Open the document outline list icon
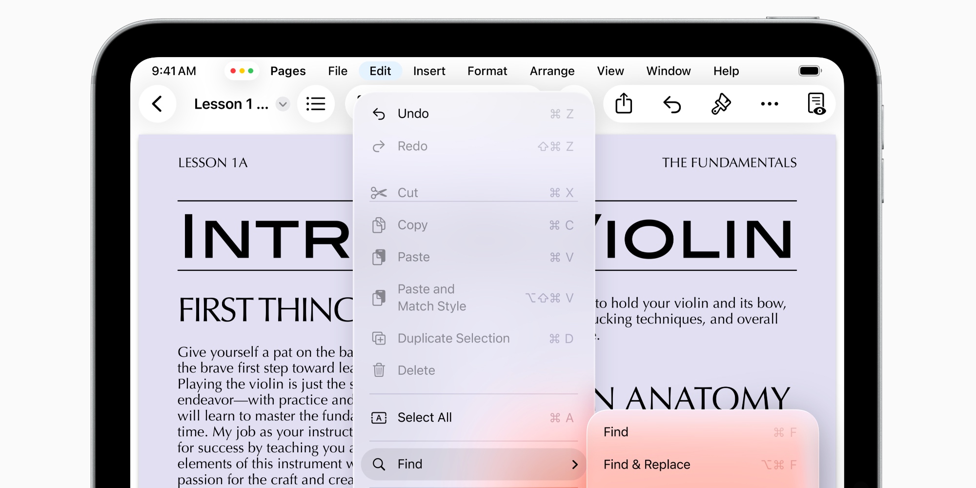Image resolution: width=976 pixels, height=488 pixels. [316, 104]
